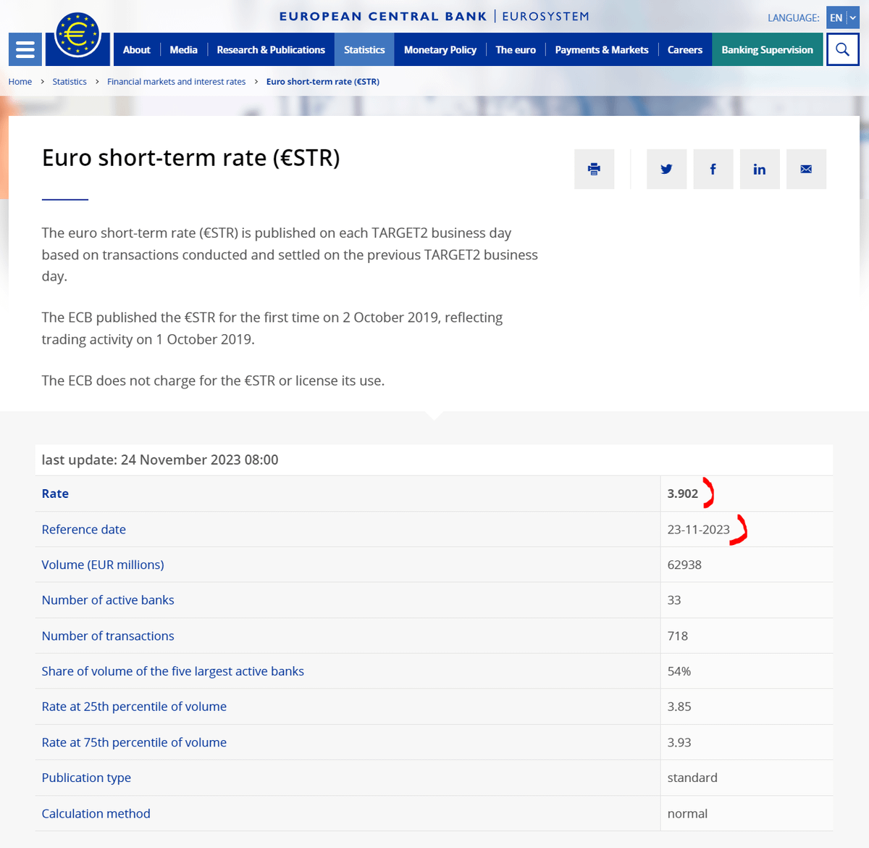869x848 pixels.
Task: Open the search magnifier icon
Action: point(842,49)
